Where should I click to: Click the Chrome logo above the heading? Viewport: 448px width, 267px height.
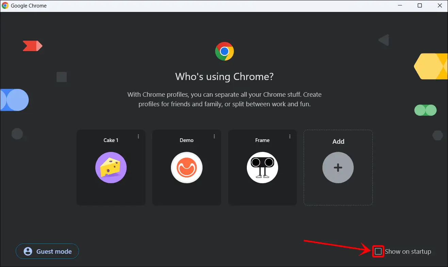224,51
